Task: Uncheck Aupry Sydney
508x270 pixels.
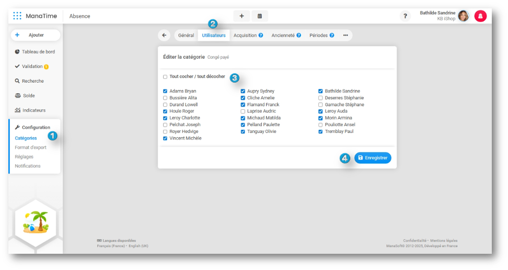Action: click(243, 91)
